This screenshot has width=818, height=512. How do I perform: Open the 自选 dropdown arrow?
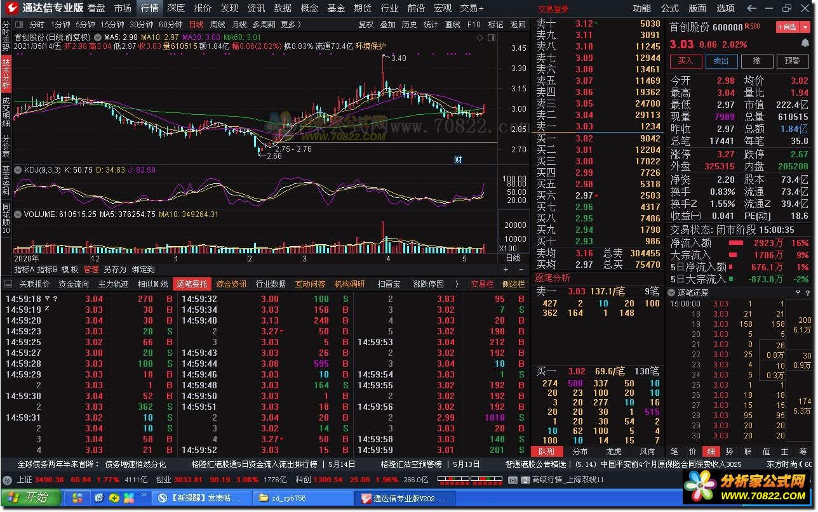point(806,27)
